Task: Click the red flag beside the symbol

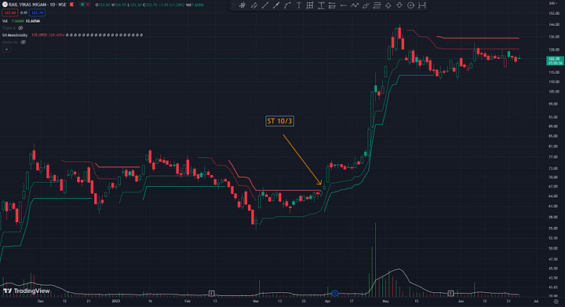Action: (72, 5)
